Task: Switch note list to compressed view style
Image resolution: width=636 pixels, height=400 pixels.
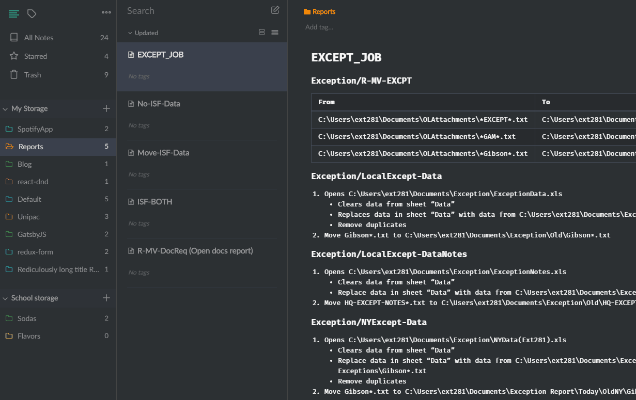Action: coord(275,33)
